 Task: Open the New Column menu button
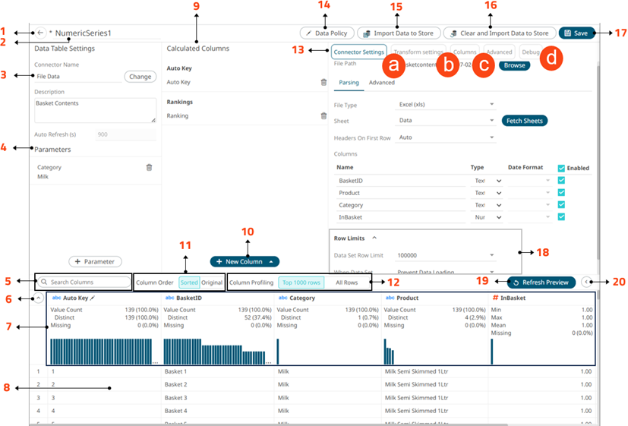point(245,261)
